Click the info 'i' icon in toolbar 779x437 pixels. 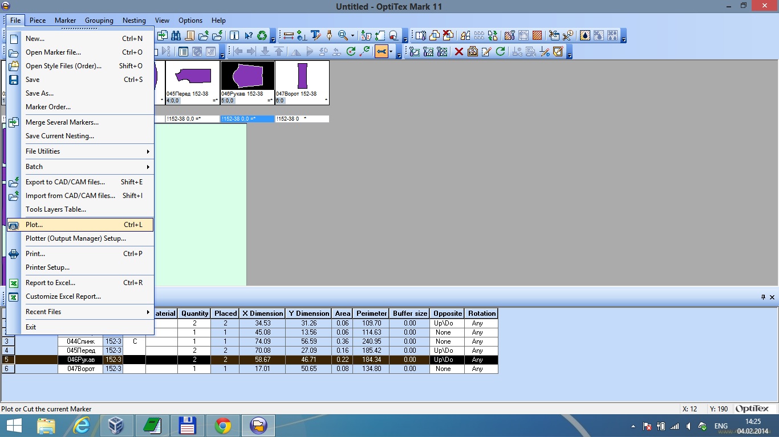click(x=234, y=36)
